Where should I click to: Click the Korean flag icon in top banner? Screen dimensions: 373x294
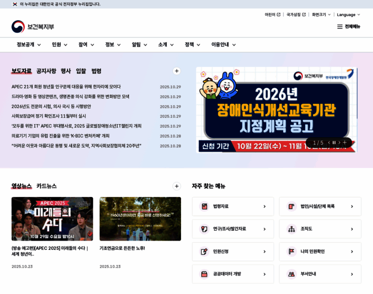point(15,4)
